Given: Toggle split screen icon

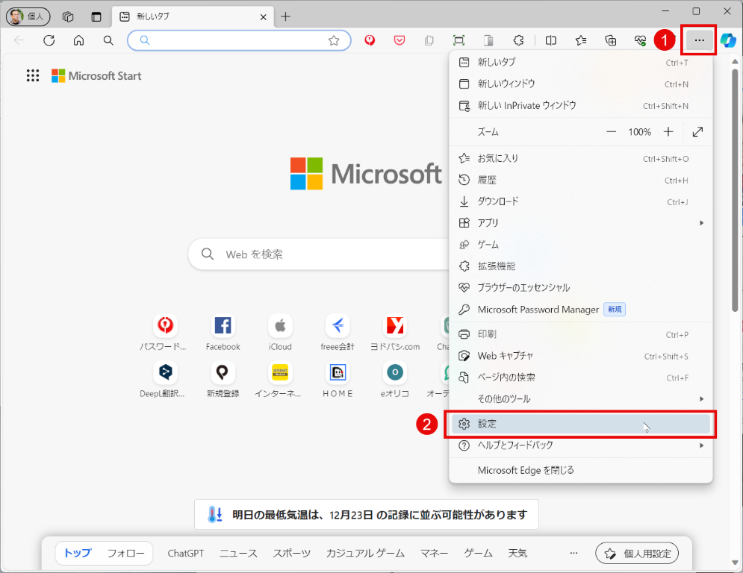Looking at the screenshot, I should [x=550, y=40].
